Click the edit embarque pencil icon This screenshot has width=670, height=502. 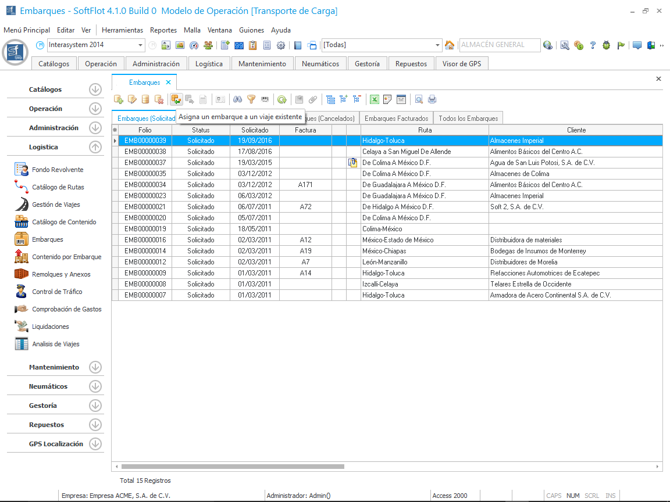pos(132,99)
